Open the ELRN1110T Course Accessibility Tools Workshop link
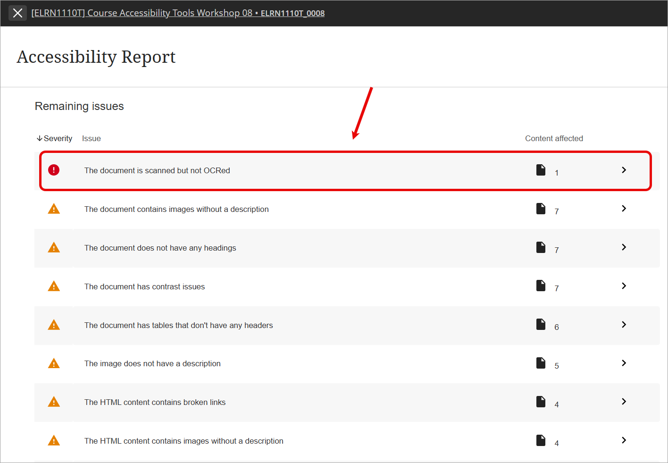Screen dimensions: 668x463 178,13
